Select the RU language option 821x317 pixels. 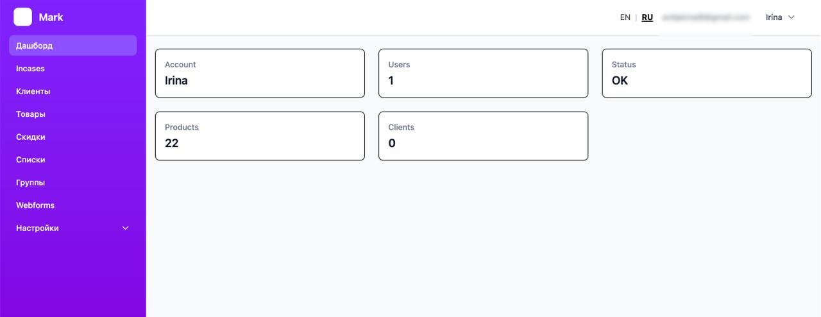(647, 17)
